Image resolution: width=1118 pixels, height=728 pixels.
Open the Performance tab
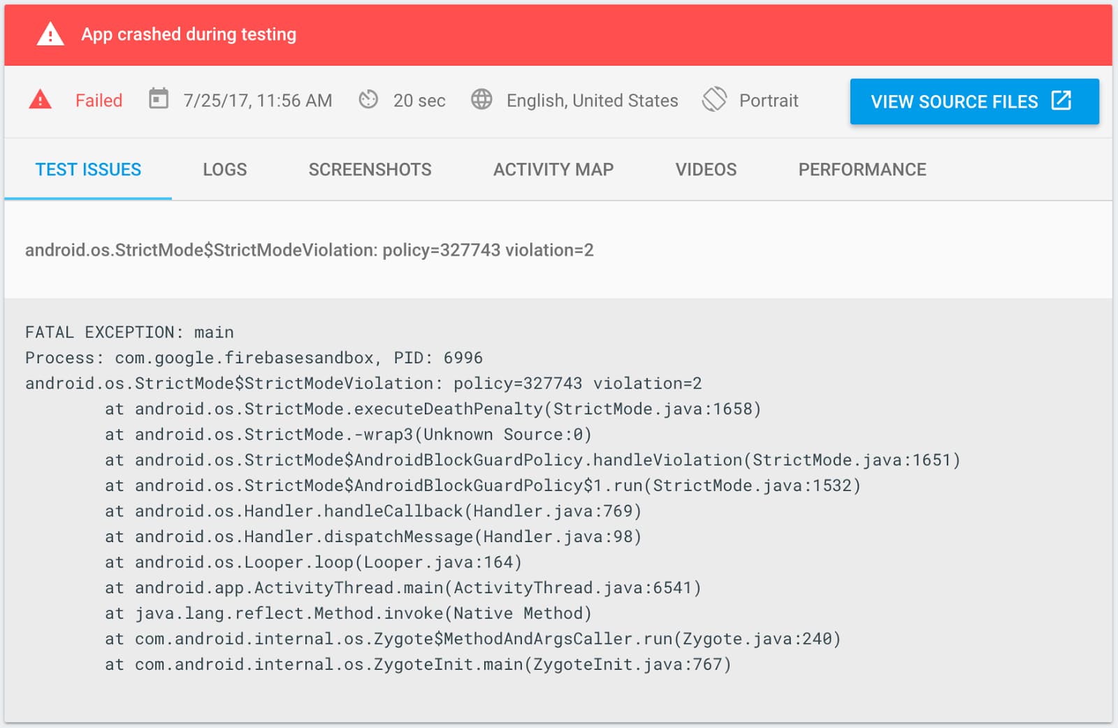point(862,170)
